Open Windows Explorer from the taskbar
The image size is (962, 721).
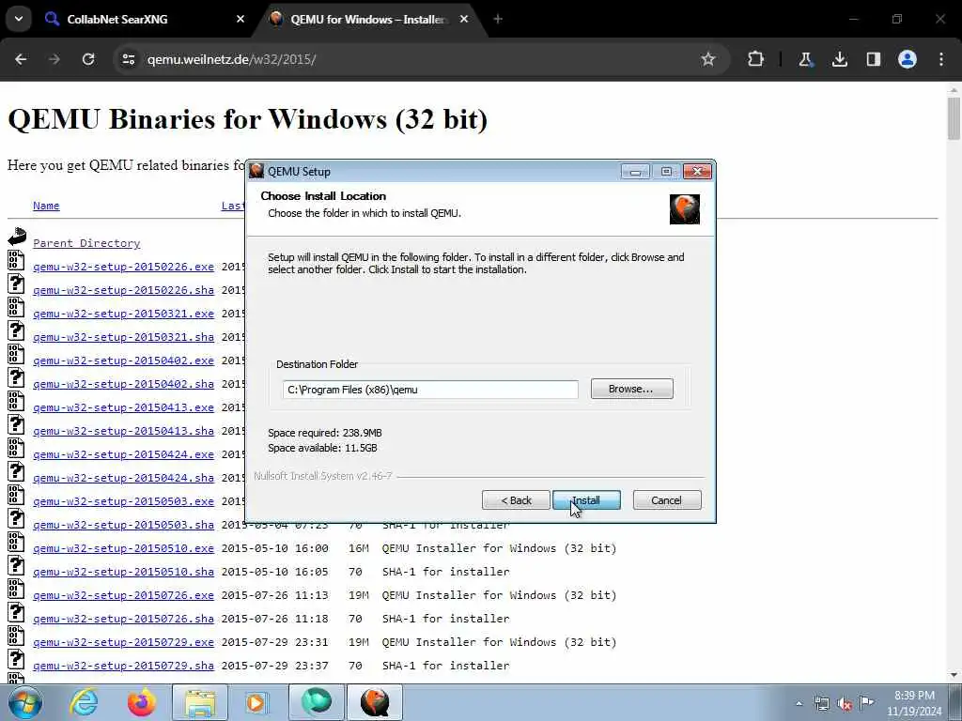[200, 702]
